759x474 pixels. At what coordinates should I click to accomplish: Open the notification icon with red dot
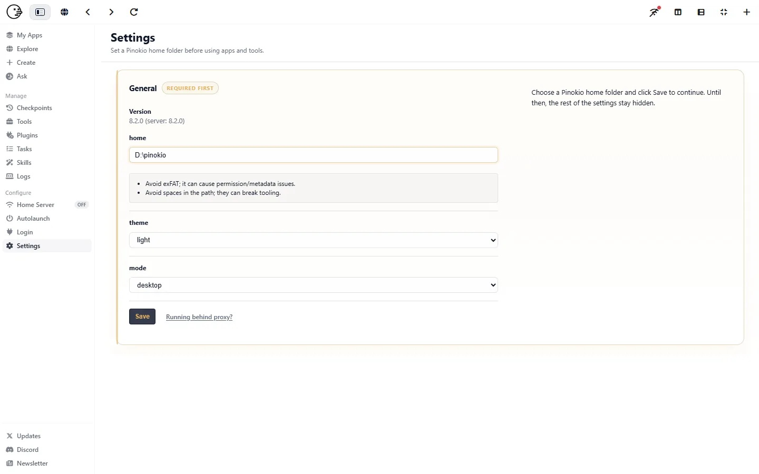[x=655, y=12]
